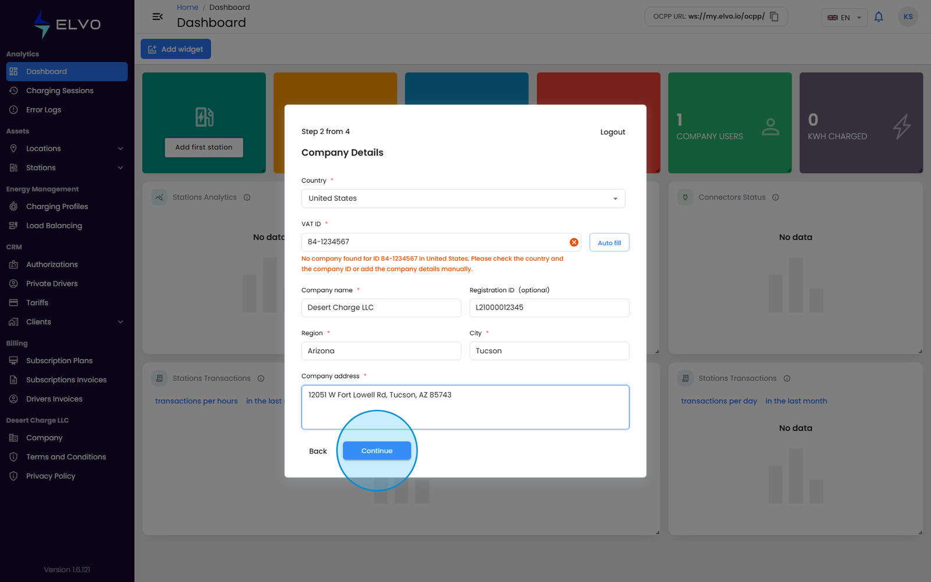Expand the Clients sidebar menu chevron
This screenshot has height=582, width=931.
(x=120, y=322)
